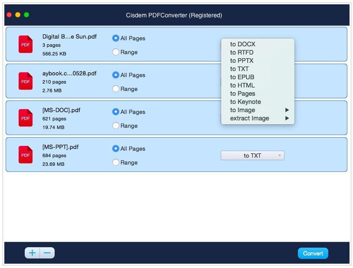Image resolution: width=353 pixels, height=268 pixels.
Task: Click the '2.76 MB' file size
Action: pos(52,90)
